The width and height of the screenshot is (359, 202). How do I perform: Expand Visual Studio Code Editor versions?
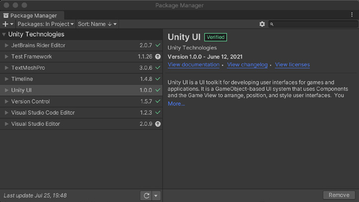[6, 113]
